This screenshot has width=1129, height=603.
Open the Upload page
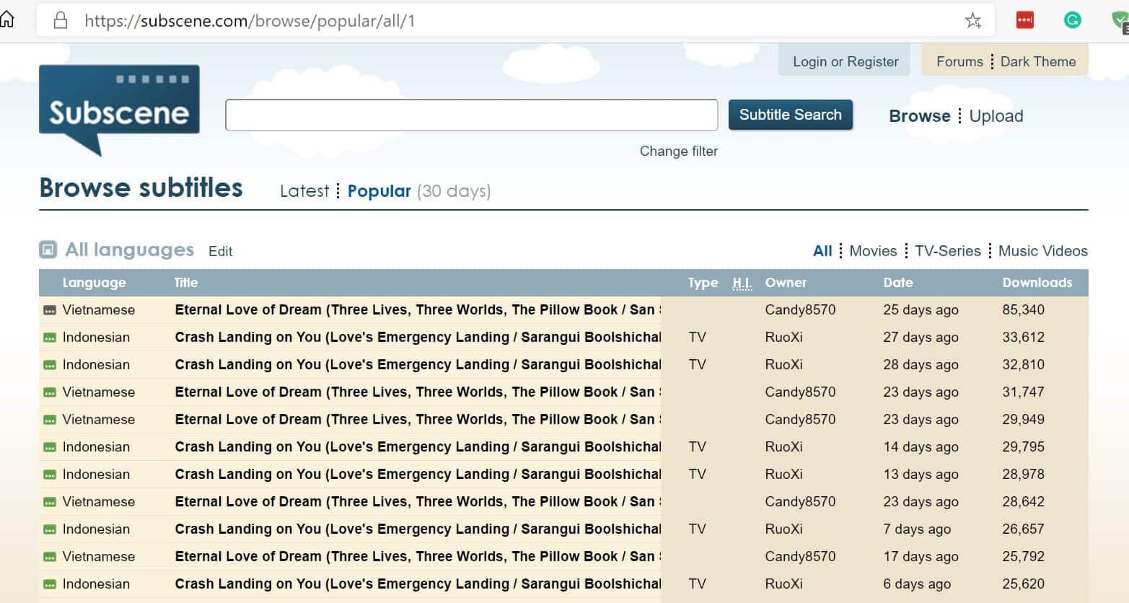pos(996,116)
